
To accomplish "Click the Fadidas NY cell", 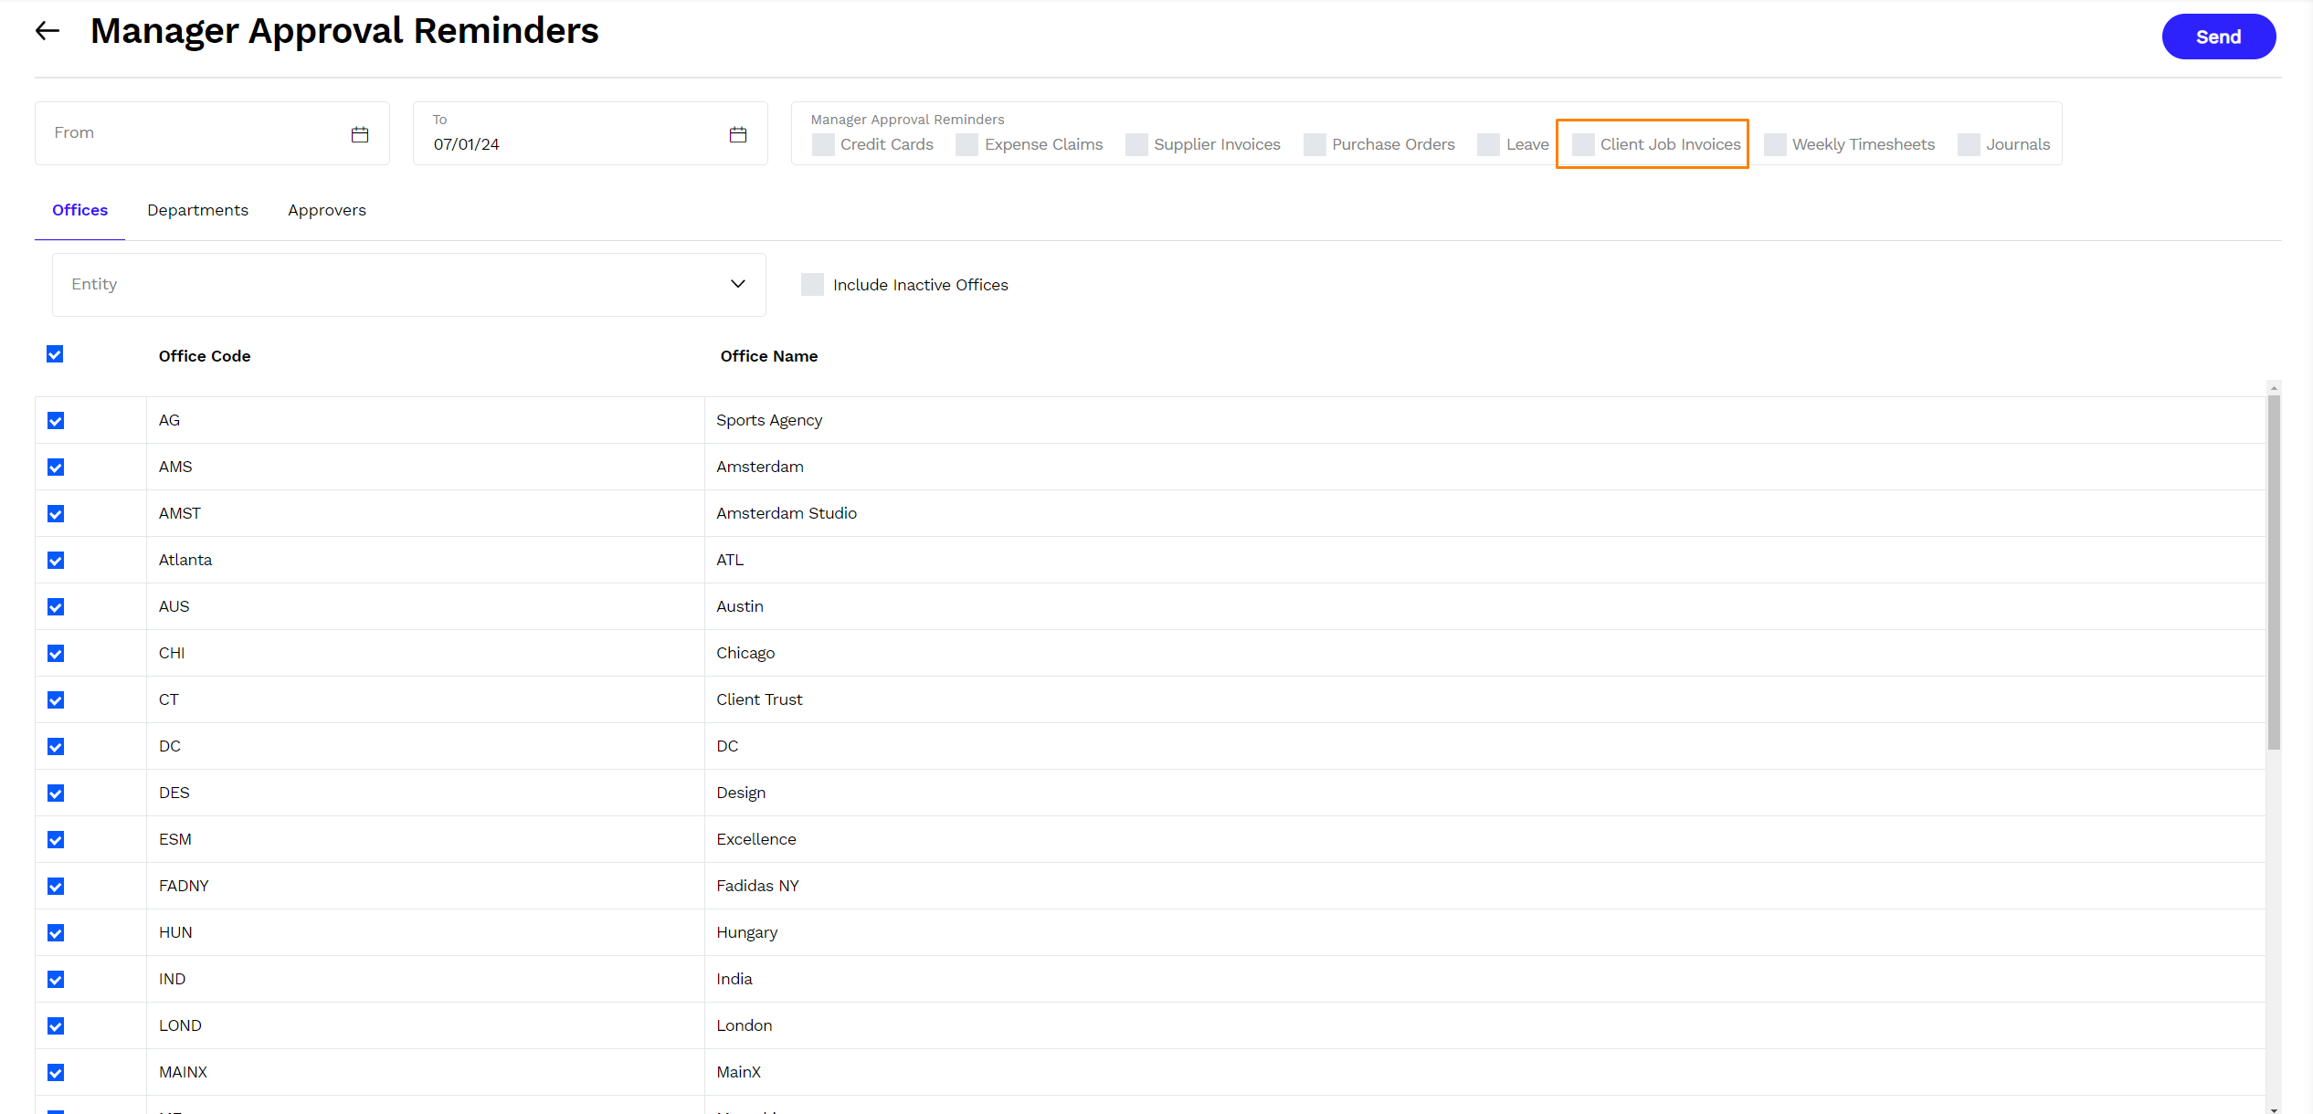I will point(1484,886).
